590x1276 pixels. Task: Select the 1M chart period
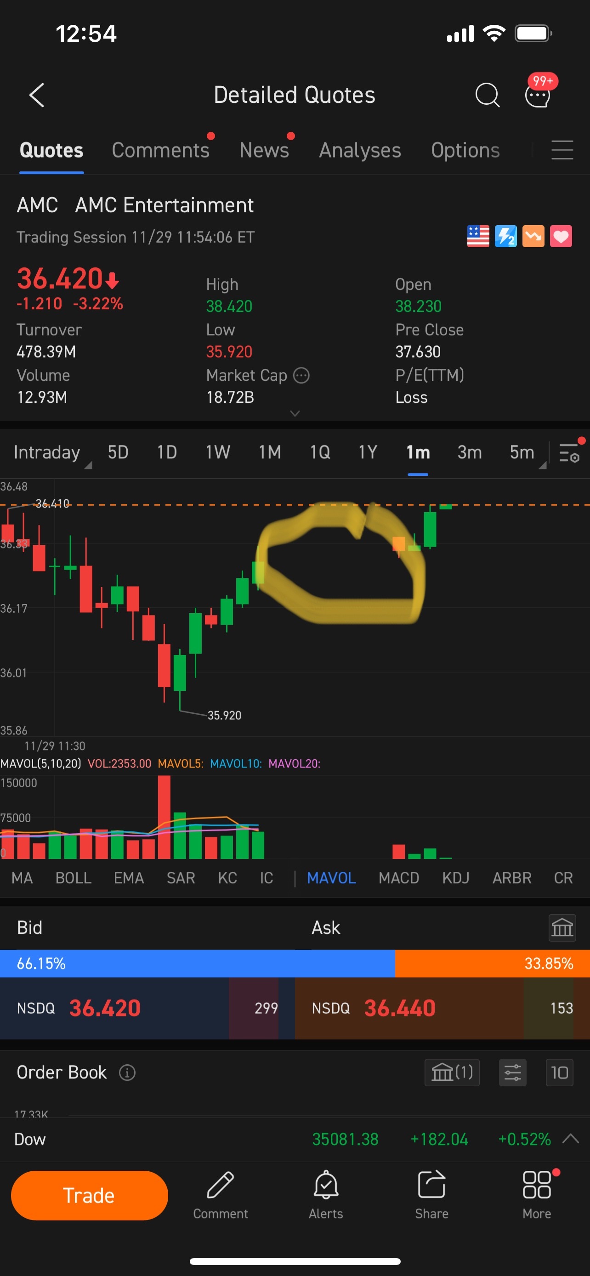[270, 452]
